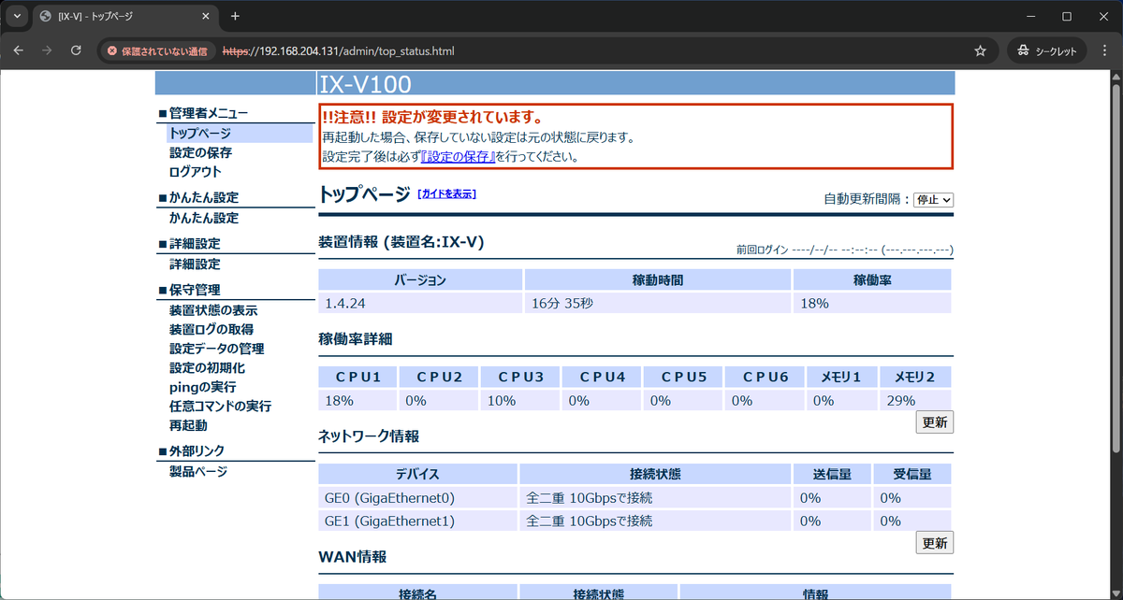Click 更新 button under ネットワーク情報

click(935, 542)
